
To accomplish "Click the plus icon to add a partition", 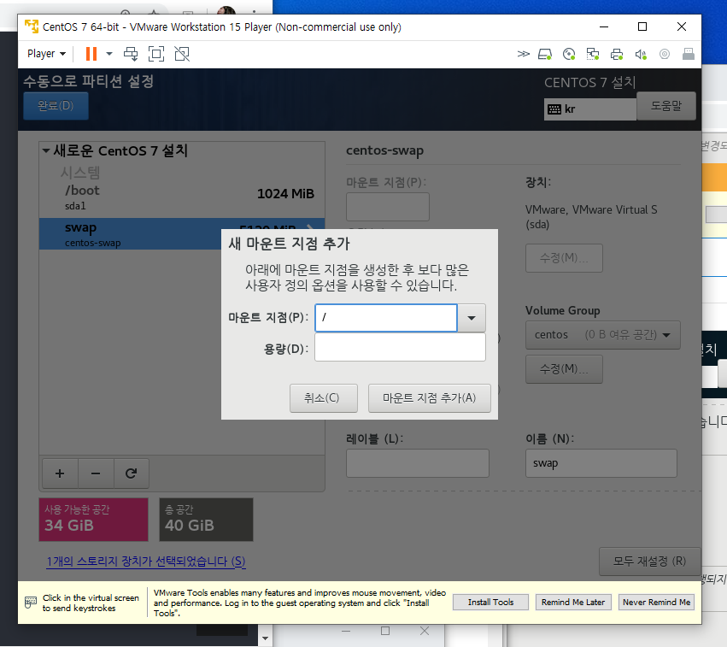I will tap(60, 473).
